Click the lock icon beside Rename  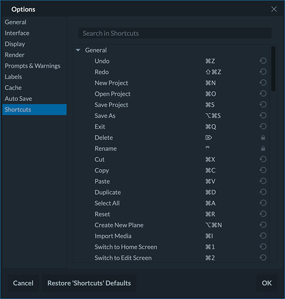pos(263,148)
